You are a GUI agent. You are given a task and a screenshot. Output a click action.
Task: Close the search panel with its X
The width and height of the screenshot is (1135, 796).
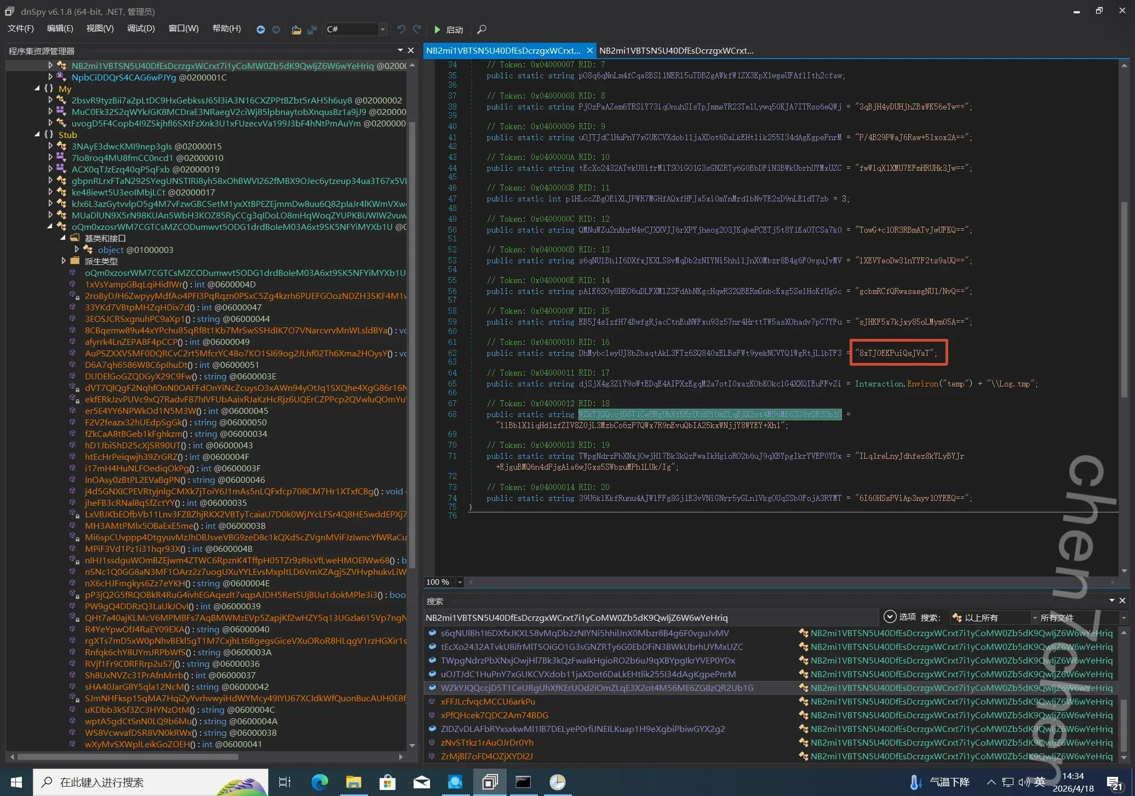(x=1122, y=601)
